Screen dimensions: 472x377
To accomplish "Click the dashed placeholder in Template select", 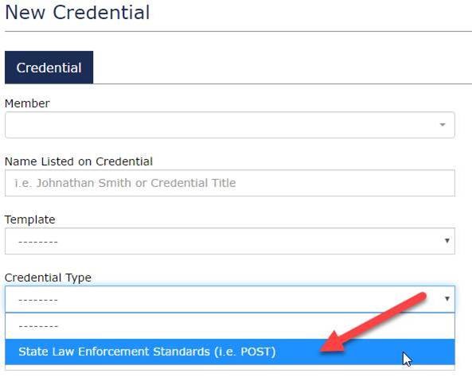I will tap(38, 243).
